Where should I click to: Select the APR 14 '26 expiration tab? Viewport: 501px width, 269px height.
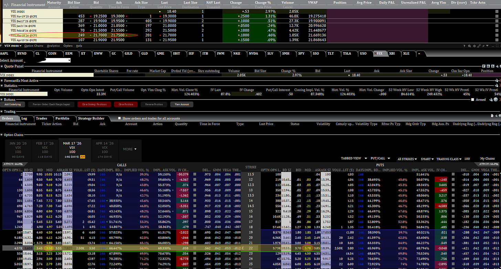pos(105,150)
